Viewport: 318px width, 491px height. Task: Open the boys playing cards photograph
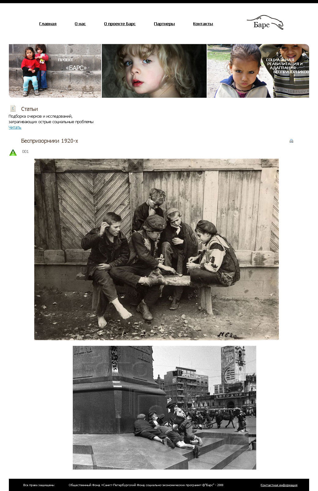point(156,249)
